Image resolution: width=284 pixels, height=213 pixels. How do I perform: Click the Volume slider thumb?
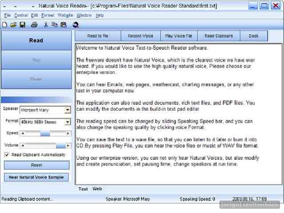[61, 146]
